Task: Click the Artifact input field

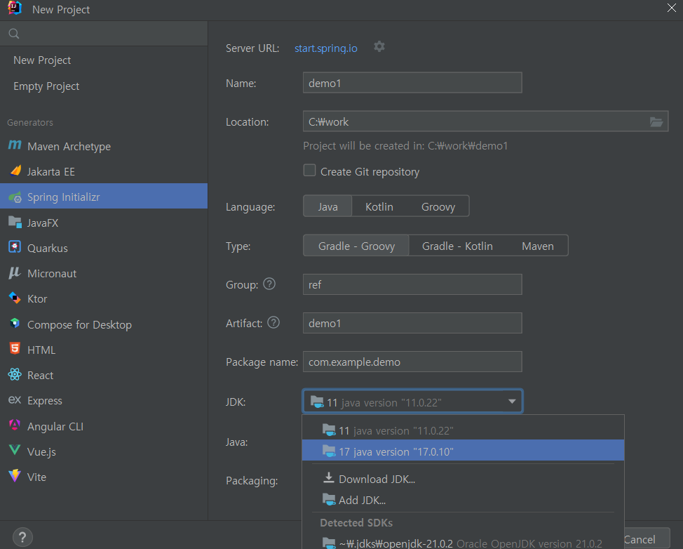Action: pos(412,323)
